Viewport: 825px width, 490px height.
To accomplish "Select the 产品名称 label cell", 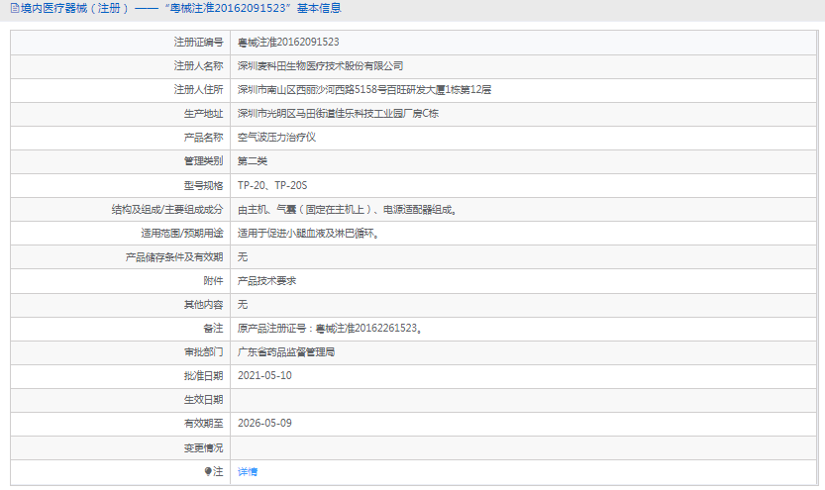I will [121, 138].
